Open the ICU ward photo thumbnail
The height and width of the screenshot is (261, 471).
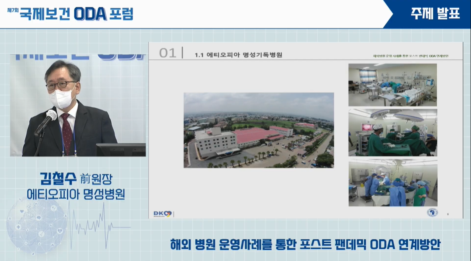point(392,85)
